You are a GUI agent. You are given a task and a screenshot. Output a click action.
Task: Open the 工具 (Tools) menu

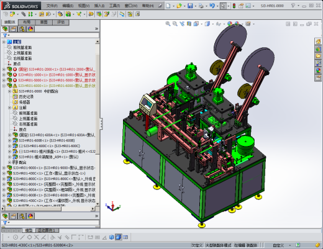[x=114, y=6]
